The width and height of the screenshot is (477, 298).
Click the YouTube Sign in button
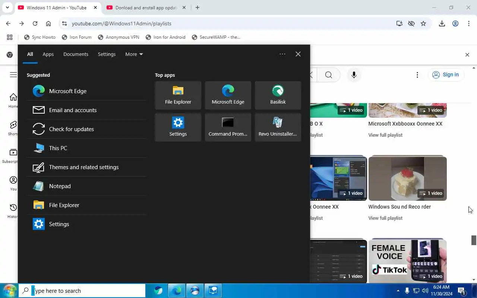pyautogui.click(x=446, y=74)
